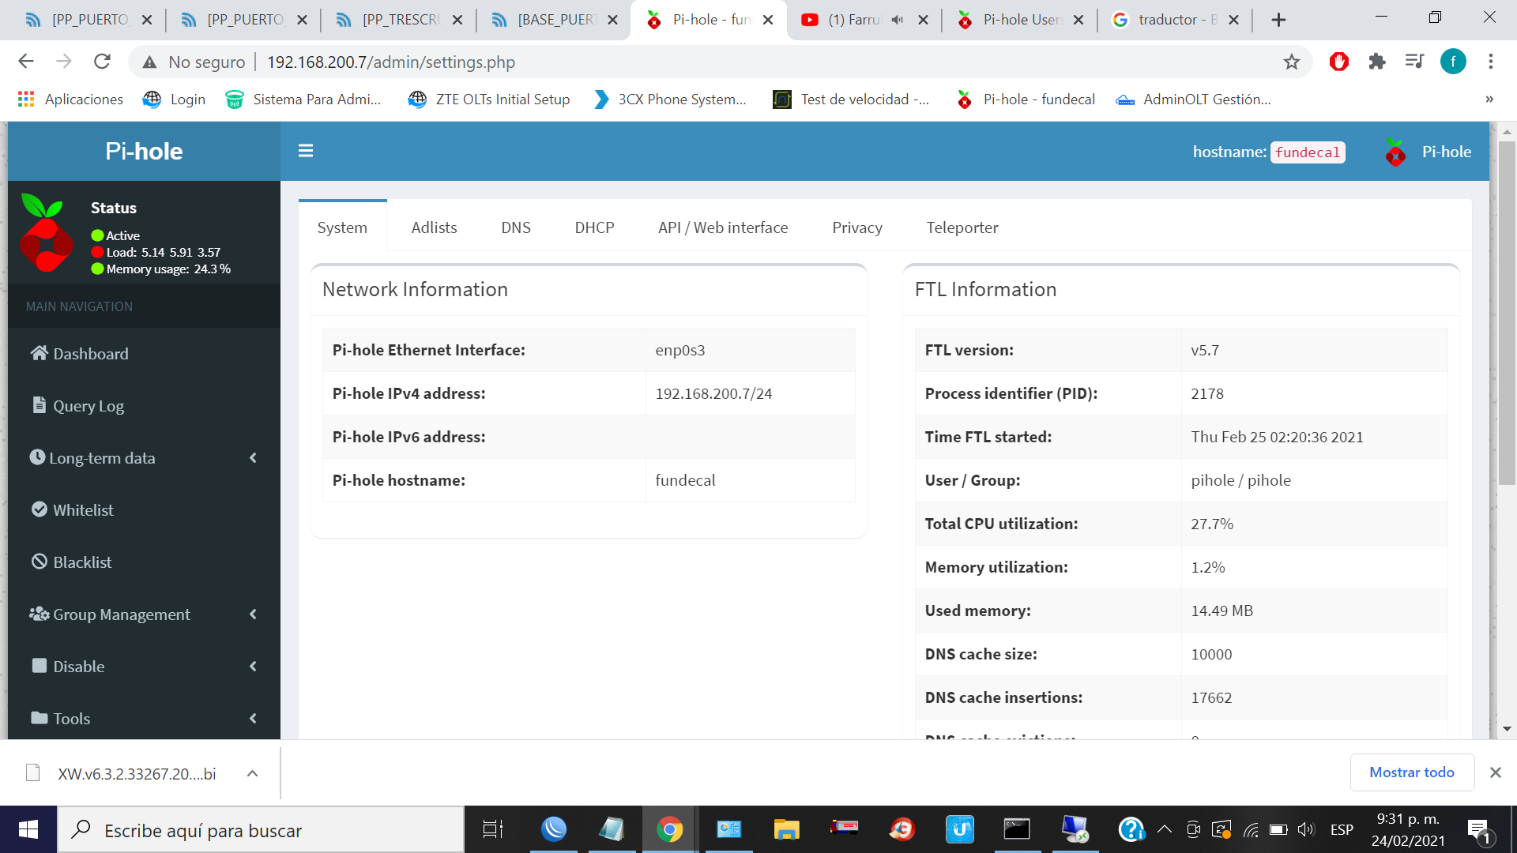Screen dimensions: 1517x853
Task: Open the Long-term data clock icon
Action: [x=36, y=457]
